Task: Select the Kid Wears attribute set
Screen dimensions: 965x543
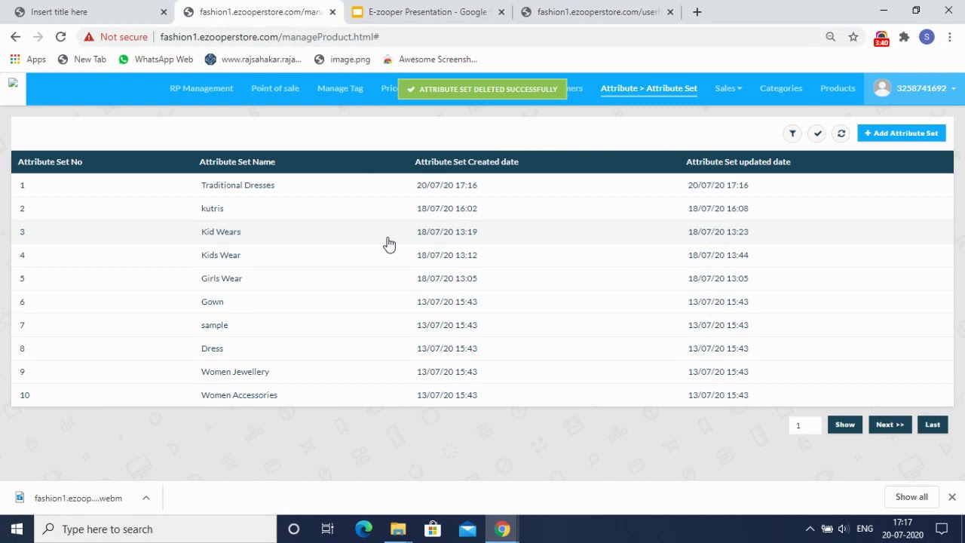Action: click(482, 232)
